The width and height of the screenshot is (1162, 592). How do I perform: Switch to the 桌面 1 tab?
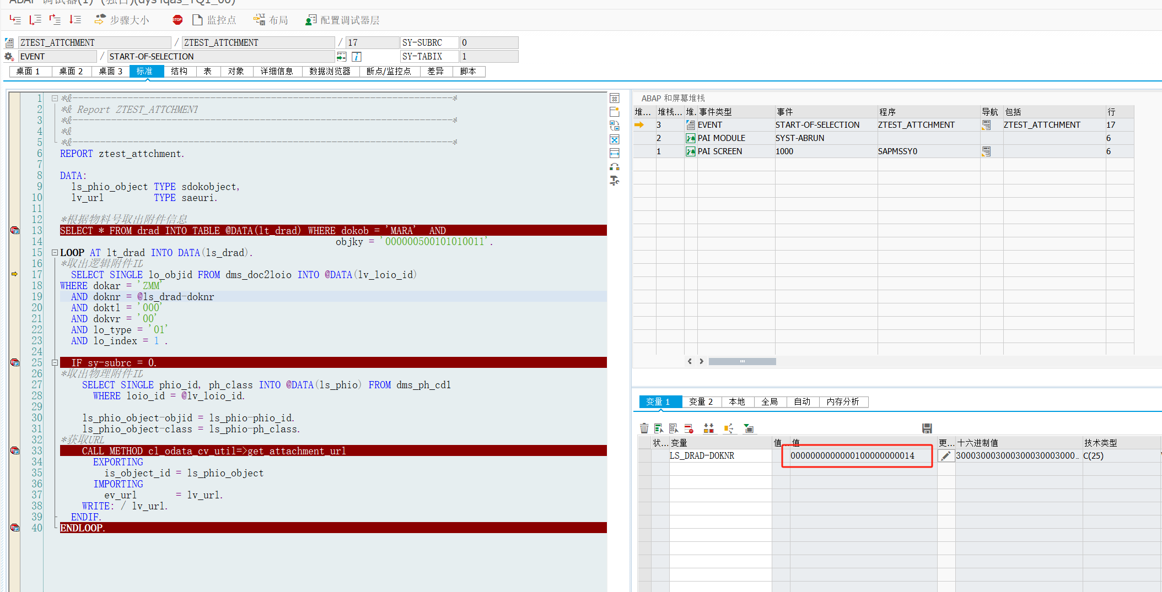(31, 71)
